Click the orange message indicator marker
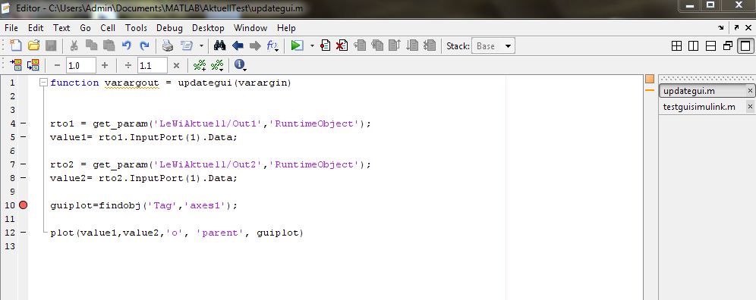 tap(650, 79)
